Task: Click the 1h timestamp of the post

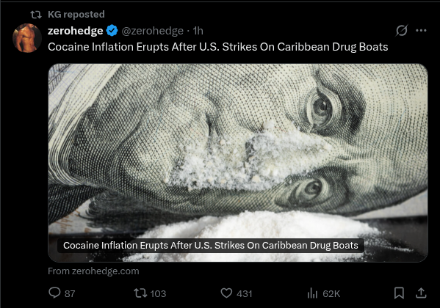Action: 198,31
